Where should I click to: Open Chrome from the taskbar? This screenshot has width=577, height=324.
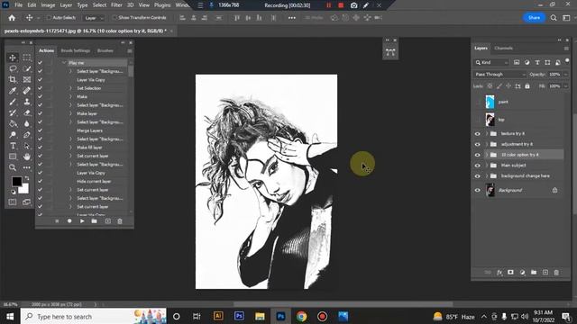coord(301,316)
